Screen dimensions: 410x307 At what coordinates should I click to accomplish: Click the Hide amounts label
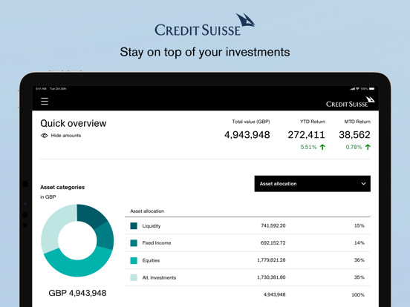tap(66, 136)
